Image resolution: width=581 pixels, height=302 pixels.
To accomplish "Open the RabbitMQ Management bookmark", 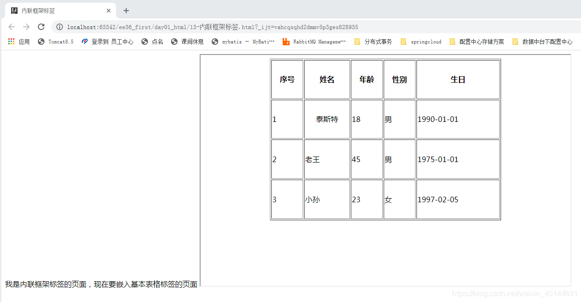I will click(314, 42).
